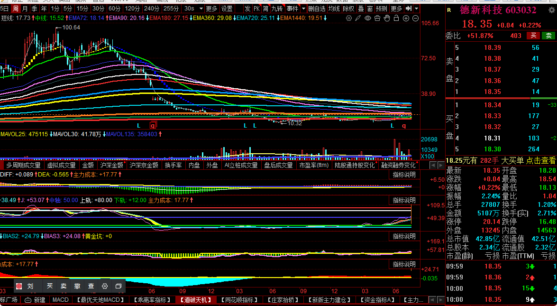Image resolution: width=557 pixels, height=306 pixels.
Task: Open the 设置 period settings
Action: pyautogui.click(x=227, y=8)
